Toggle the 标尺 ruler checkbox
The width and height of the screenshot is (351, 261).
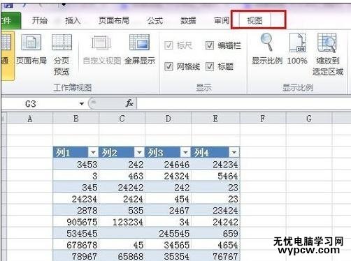(x=169, y=45)
